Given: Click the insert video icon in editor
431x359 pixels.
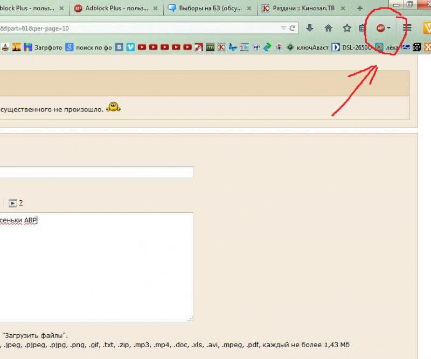Looking at the screenshot, I should click(13, 203).
